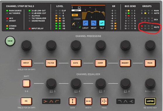Click the TILT filter icon on display
The height and width of the screenshot is (111, 163).
click(x=102, y=23)
